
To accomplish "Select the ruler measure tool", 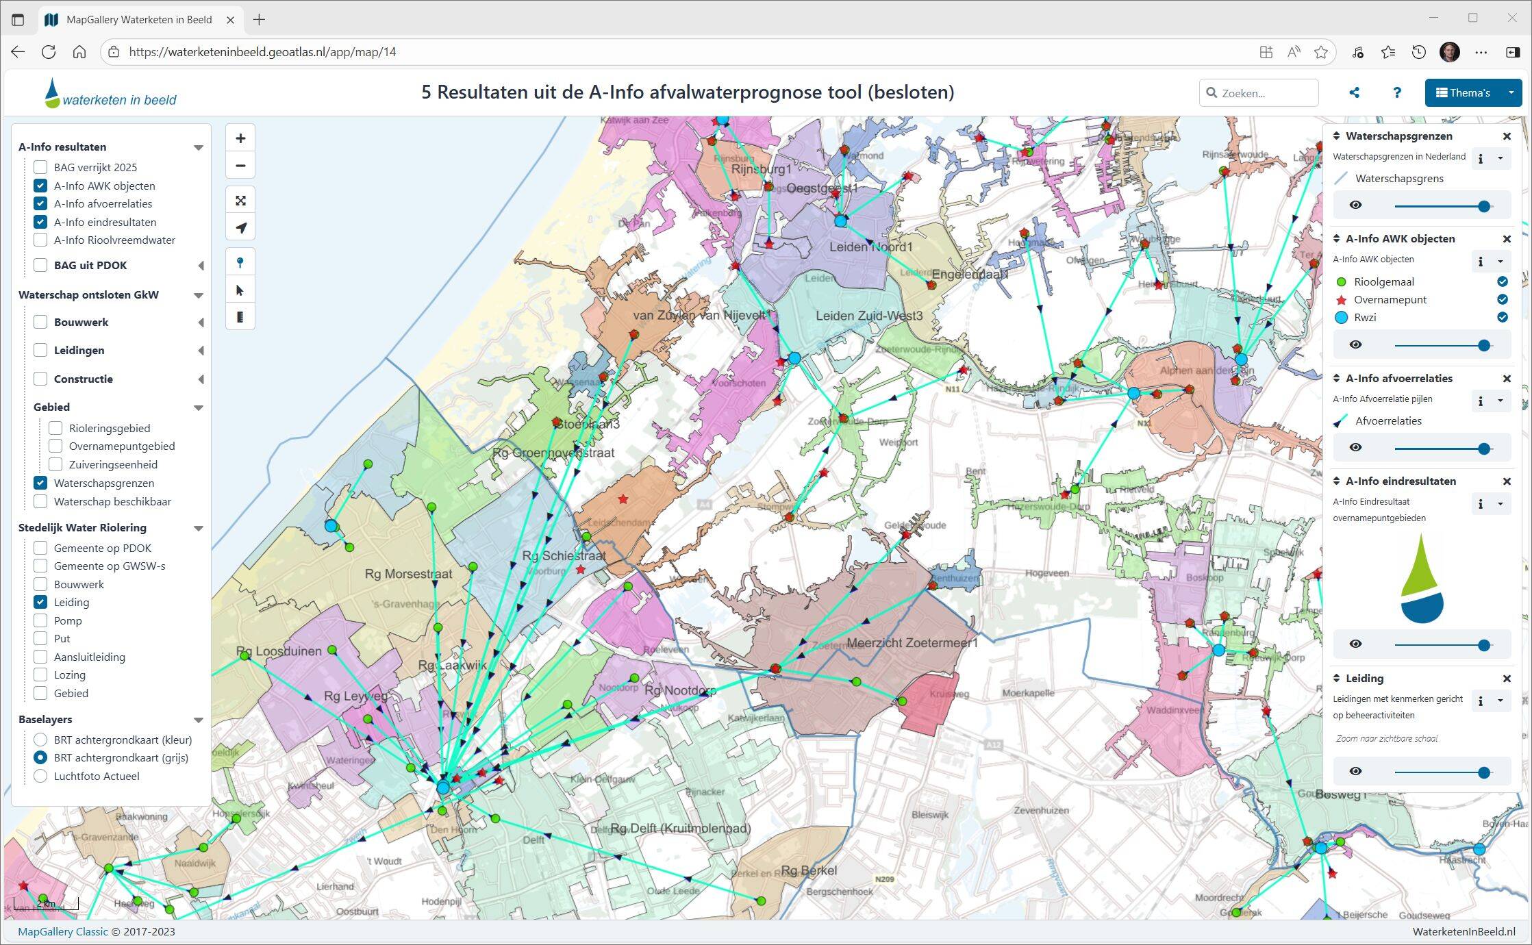I will [240, 317].
